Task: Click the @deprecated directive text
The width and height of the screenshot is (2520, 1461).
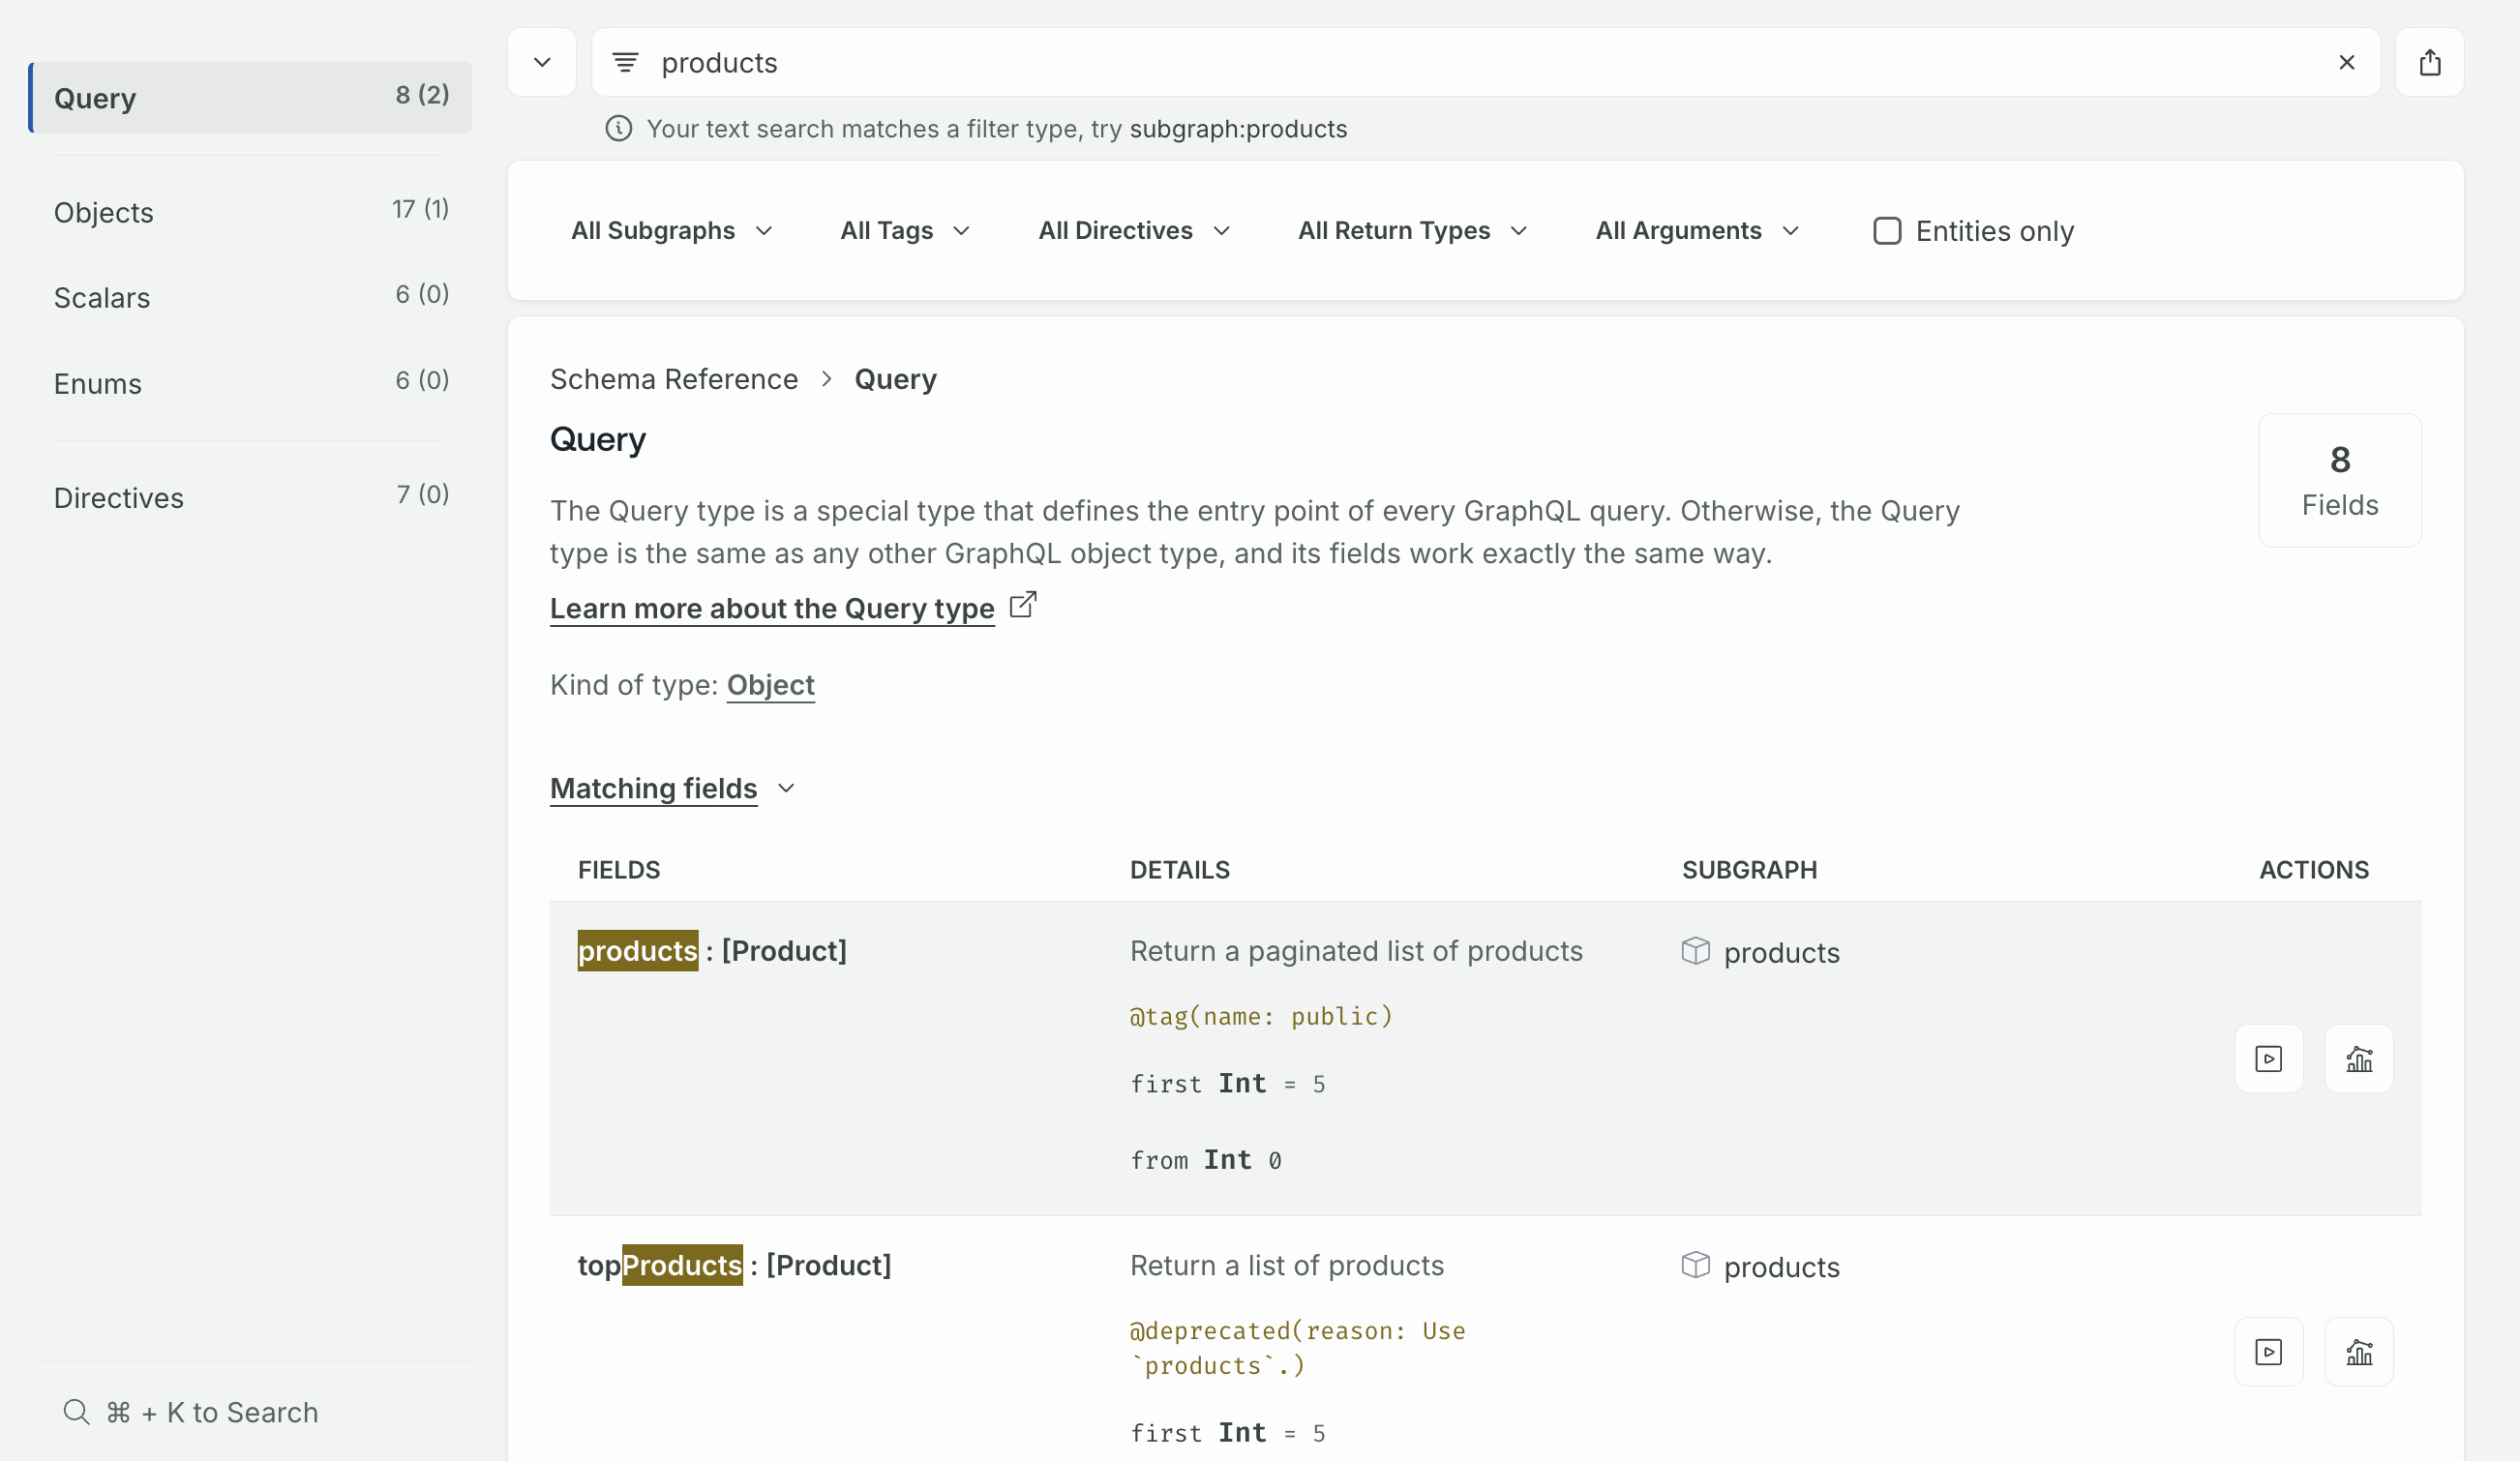Action: pos(1297,1348)
